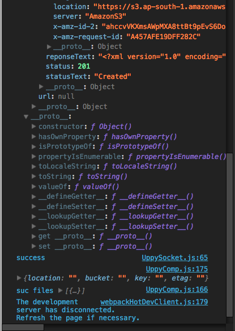Expand the __lookupGetter__ entry
Screen dimensions: 235x331
pyautogui.click(x=33, y=216)
